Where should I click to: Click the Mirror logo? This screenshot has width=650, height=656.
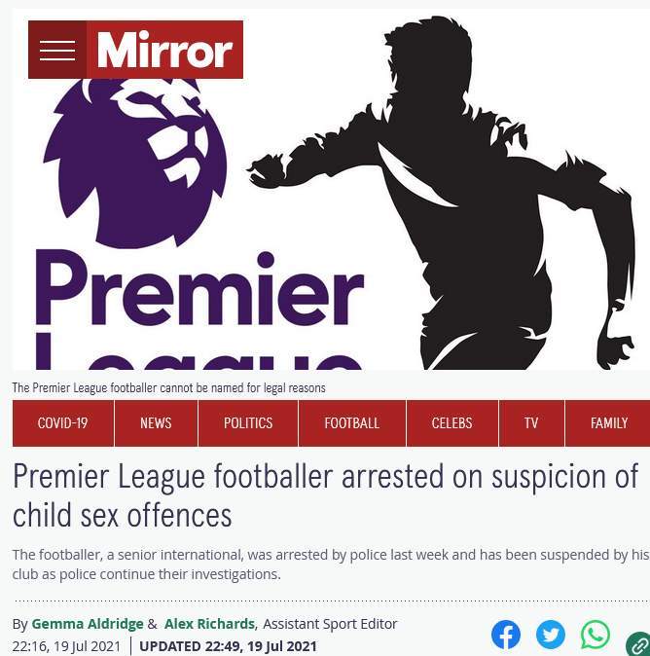tap(164, 50)
